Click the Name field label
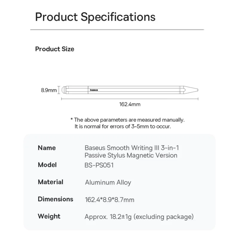 tap(47, 148)
